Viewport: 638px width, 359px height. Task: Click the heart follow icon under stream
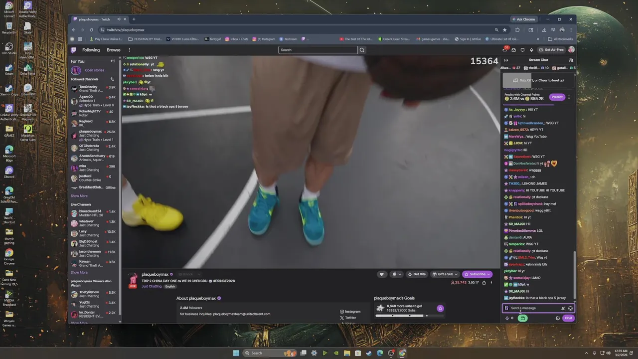pos(382,274)
